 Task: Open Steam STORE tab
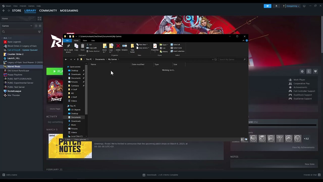[17, 11]
